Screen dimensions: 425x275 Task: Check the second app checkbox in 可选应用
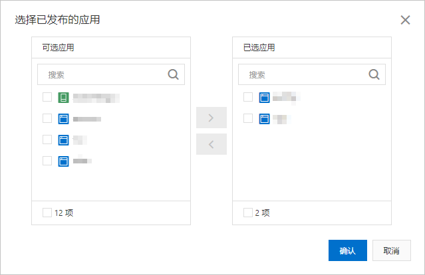[x=47, y=118]
